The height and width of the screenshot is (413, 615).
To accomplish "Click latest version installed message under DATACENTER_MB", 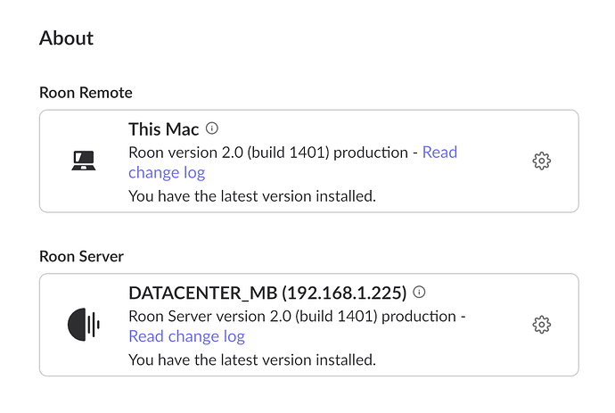I will (x=252, y=359).
